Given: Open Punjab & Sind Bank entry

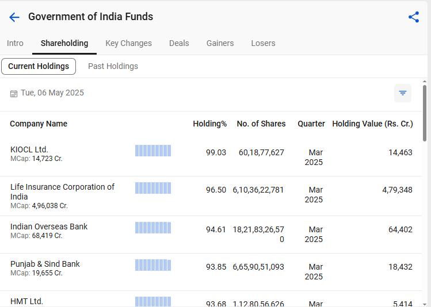Looking at the screenshot, I should (x=45, y=264).
